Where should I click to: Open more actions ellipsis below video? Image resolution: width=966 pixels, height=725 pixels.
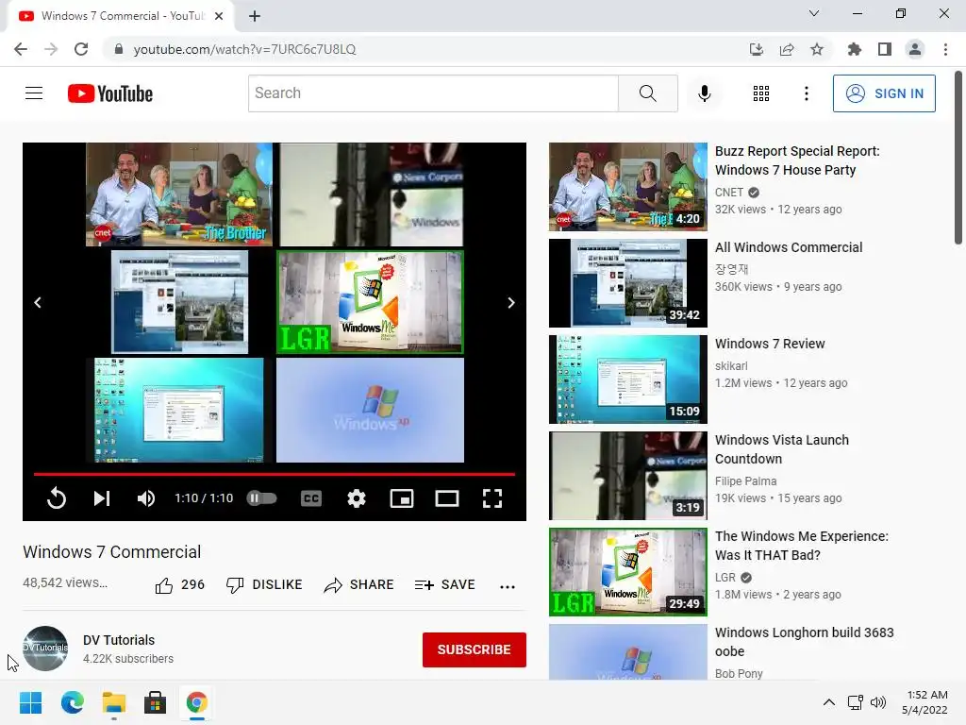coord(507,586)
